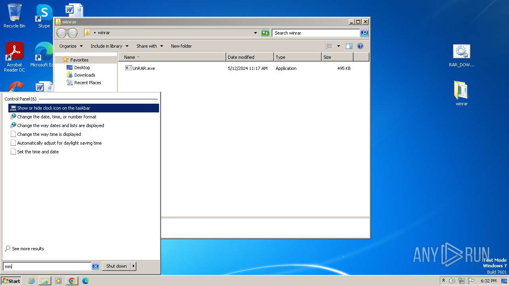Click the New folder toolbar button
Screen dimensions: 509x286
click(x=181, y=46)
